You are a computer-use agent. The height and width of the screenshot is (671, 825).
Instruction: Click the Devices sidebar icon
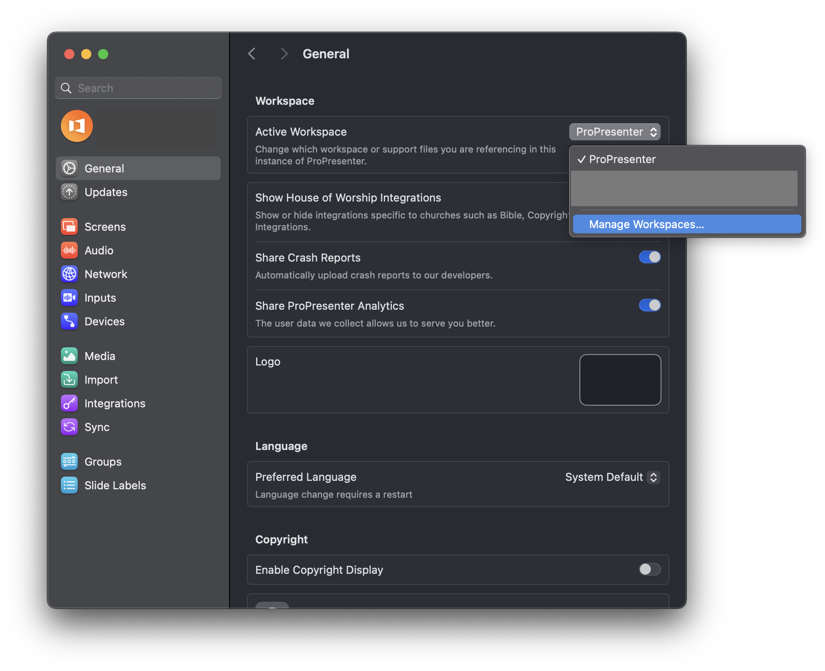pyautogui.click(x=69, y=322)
